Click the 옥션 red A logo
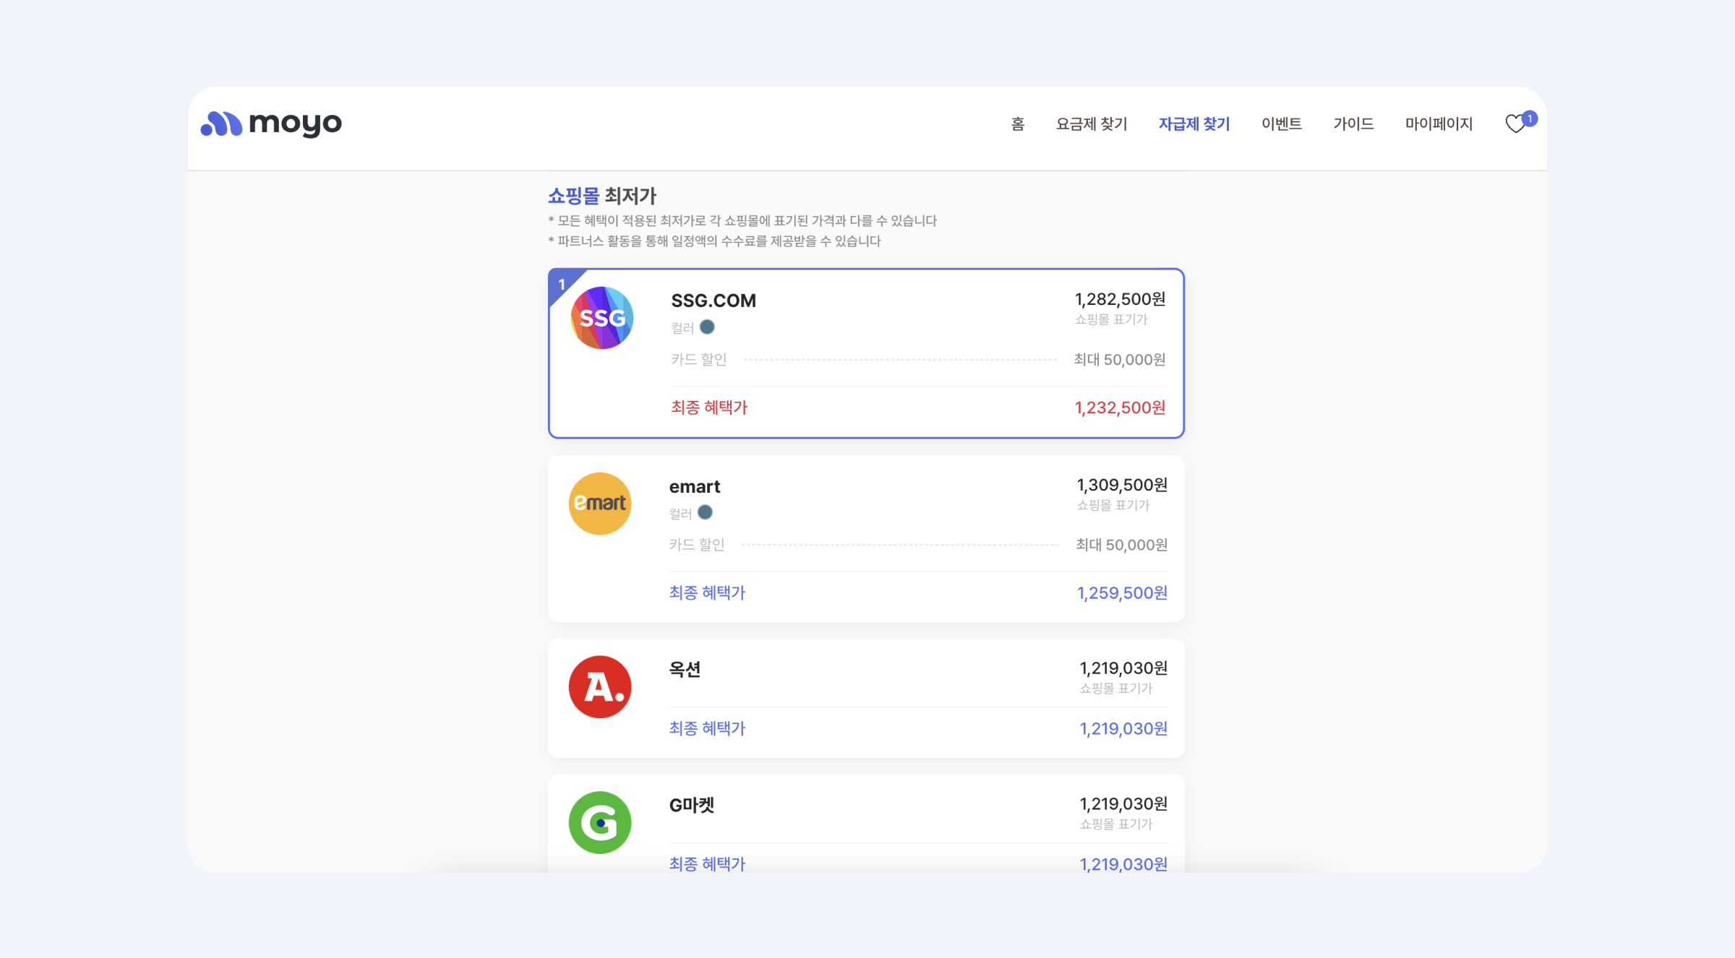1735x958 pixels. coord(600,687)
